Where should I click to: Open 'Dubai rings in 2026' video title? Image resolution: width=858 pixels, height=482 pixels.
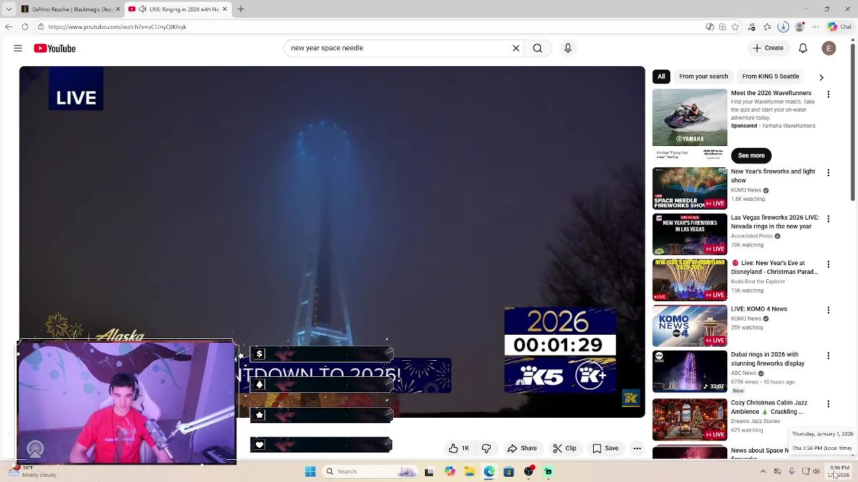coord(768,359)
